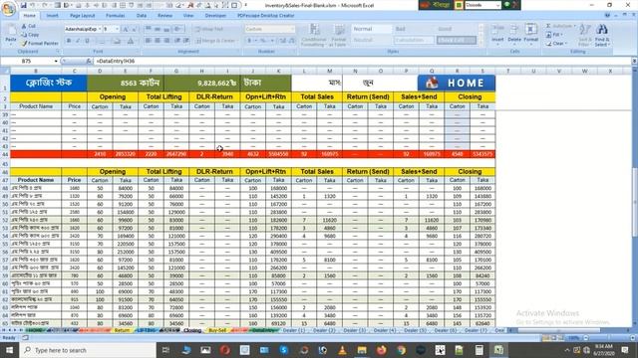Open VLC from the taskbar
Image resolution: width=638 pixels, height=358 pixels.
(x=342, y=350)
